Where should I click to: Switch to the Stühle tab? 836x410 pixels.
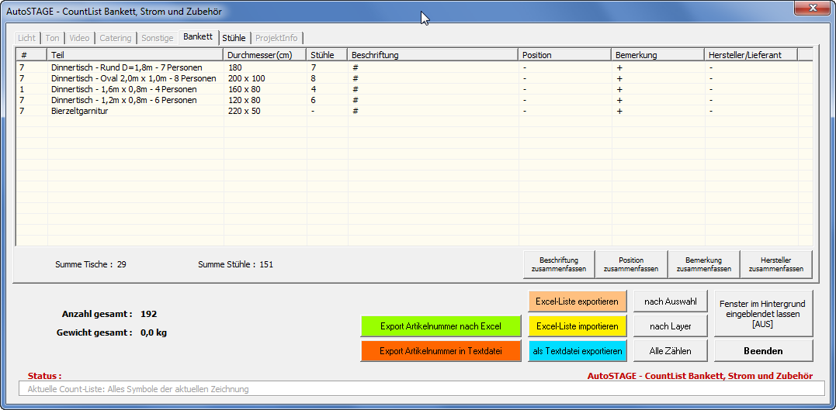point(234,38)
